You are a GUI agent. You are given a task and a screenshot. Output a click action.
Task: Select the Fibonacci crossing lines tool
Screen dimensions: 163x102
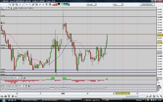click(40, 4)
